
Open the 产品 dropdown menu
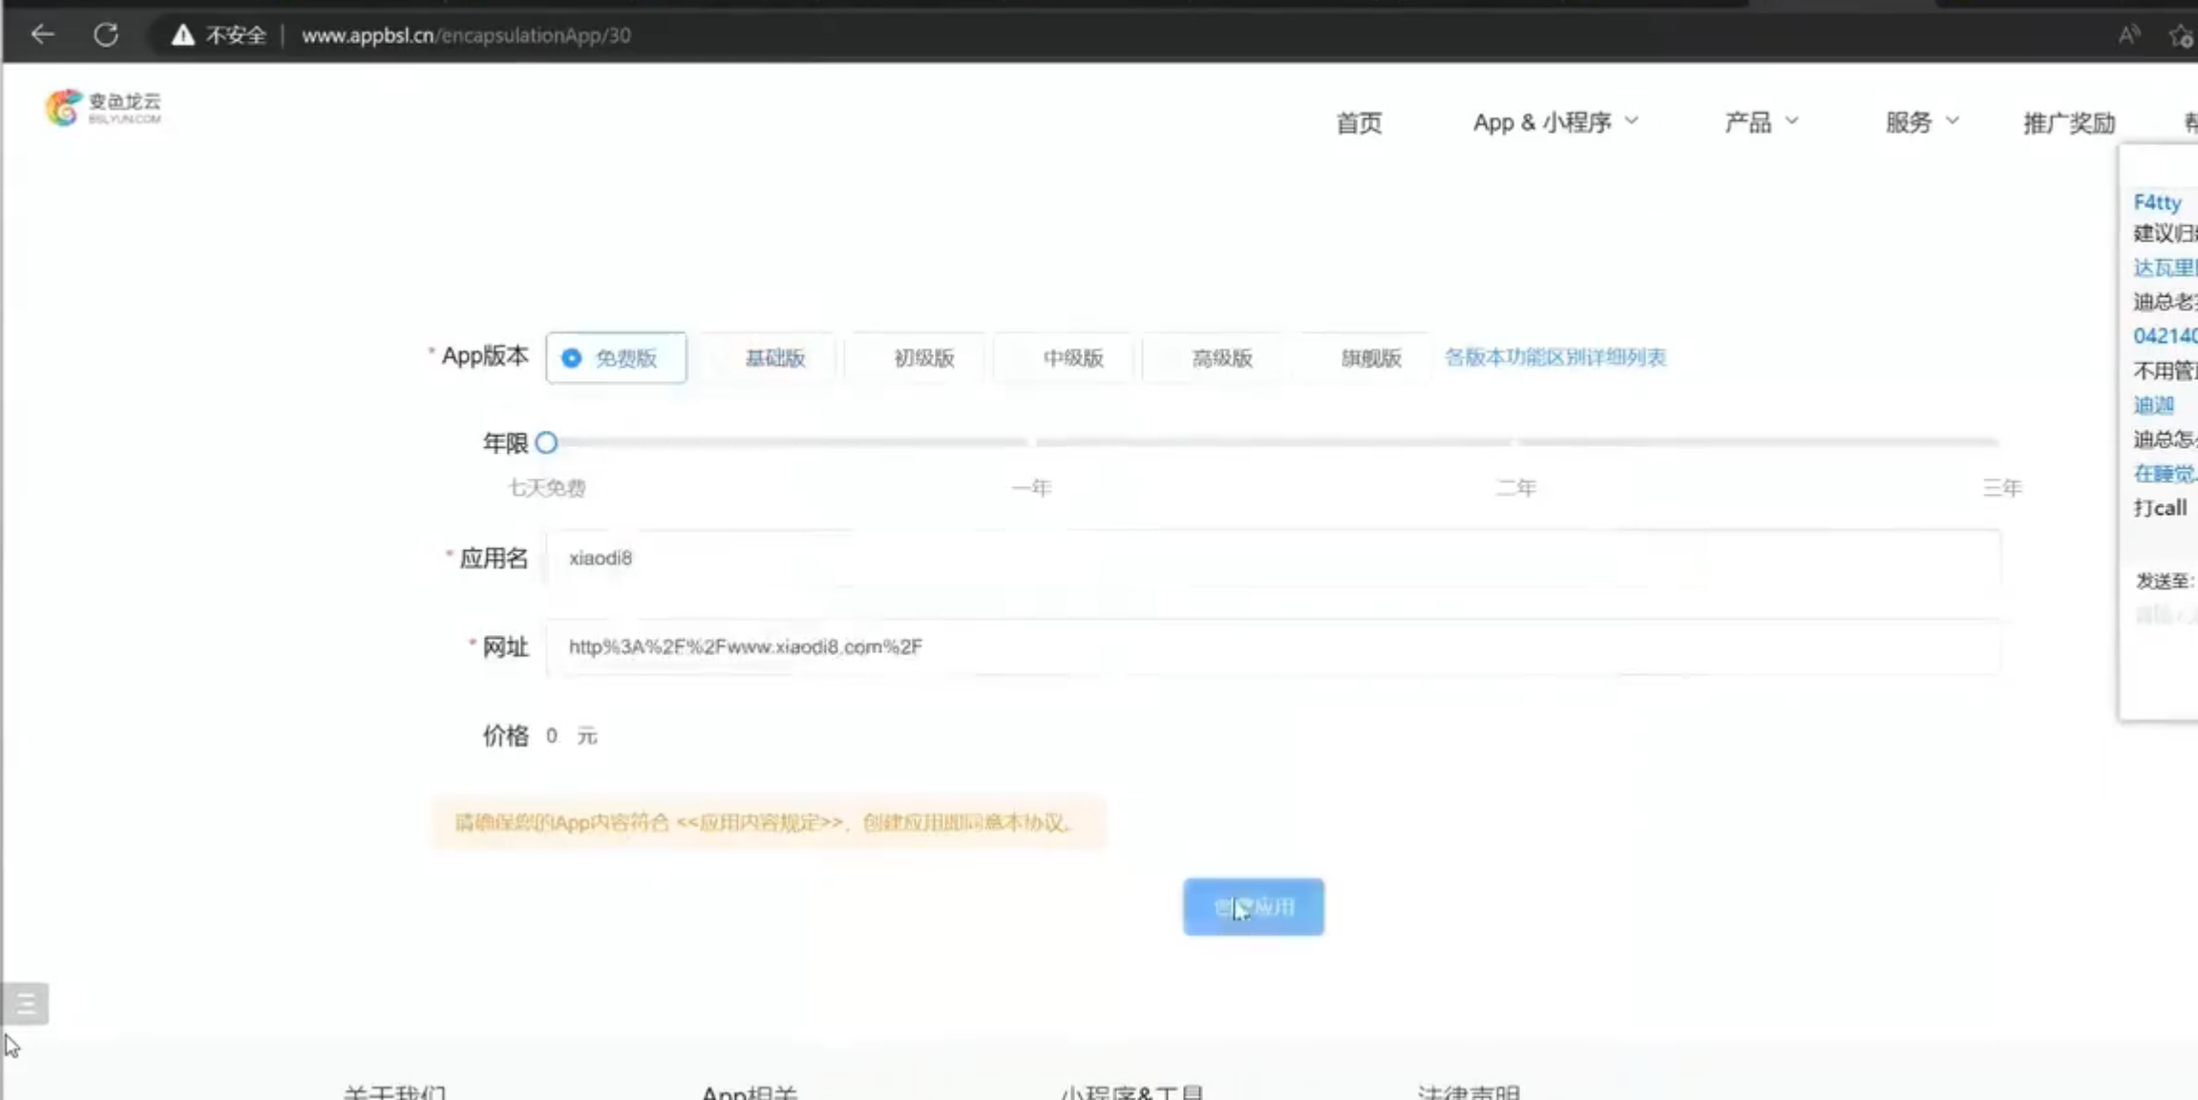pyautogui.click(x=1761, y=122)
